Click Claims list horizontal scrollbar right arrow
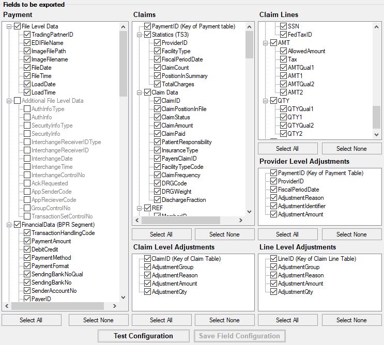384x345 pixels. click(x=241, y=221)
